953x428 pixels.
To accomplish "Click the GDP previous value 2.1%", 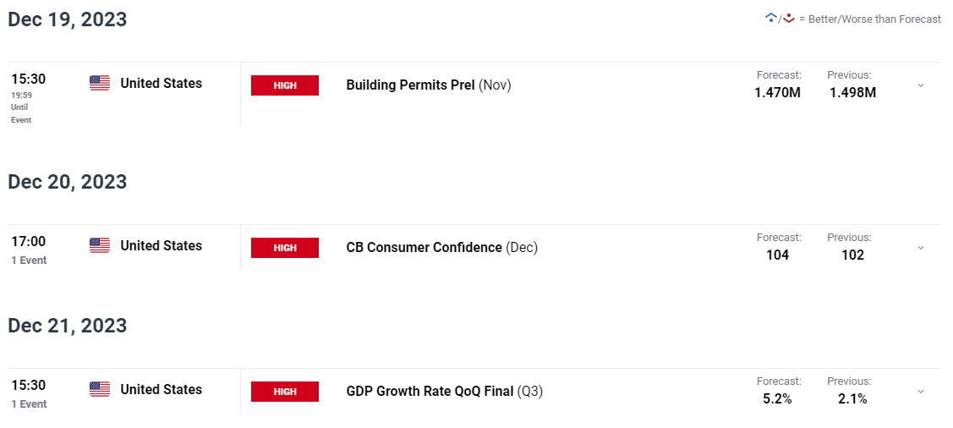I will click(852, 399).
